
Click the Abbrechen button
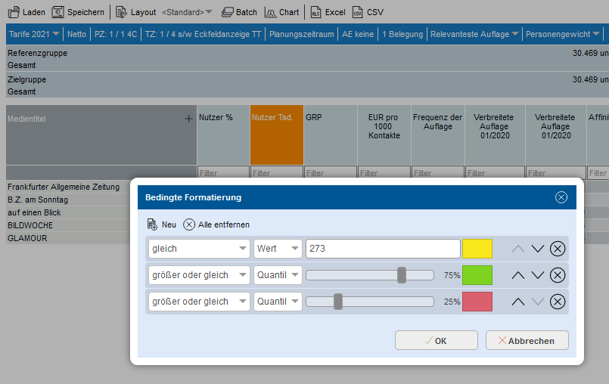[527, 341]
